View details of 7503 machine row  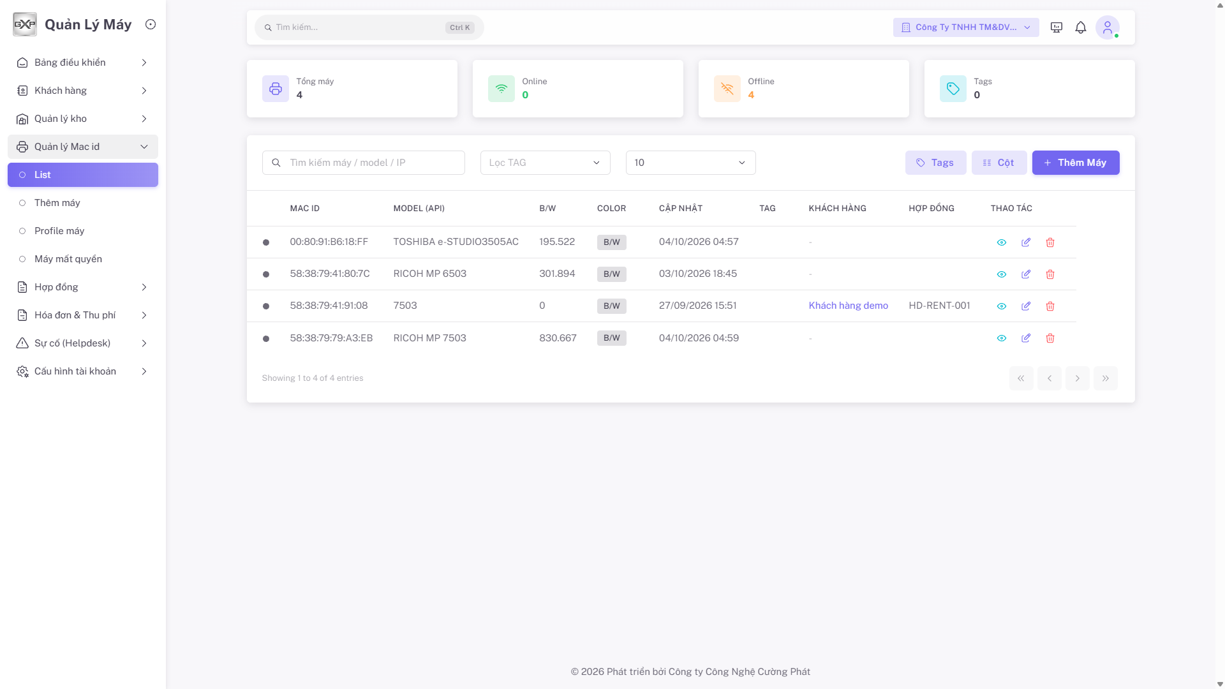(1002, 306)
